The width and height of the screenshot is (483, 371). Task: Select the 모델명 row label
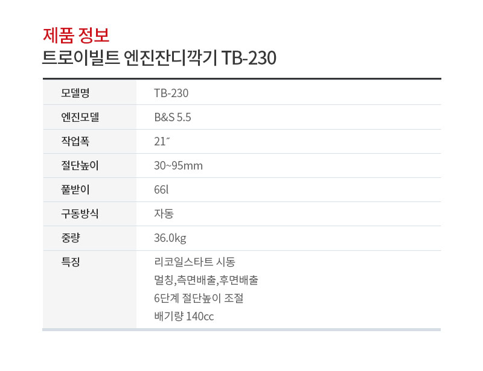click(75, 93)
